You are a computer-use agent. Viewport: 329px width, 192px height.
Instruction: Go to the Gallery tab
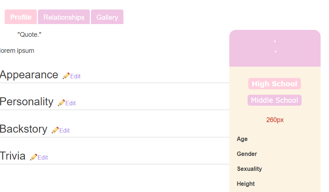(x=107, y=17)
